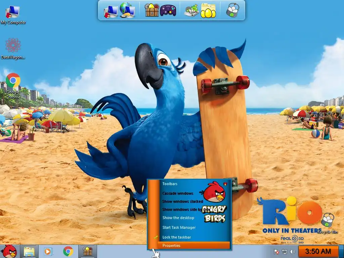Open the purple game controller dock icon

168,10
